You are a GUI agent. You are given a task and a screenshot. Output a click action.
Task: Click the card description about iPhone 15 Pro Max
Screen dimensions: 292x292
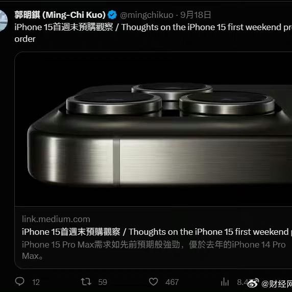click(154, 250)
